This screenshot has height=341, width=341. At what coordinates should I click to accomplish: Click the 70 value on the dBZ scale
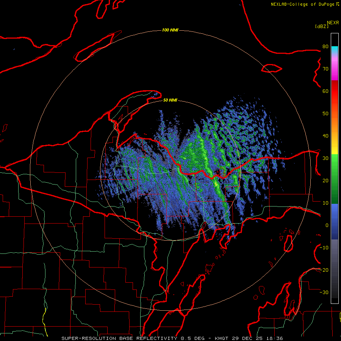325,69
